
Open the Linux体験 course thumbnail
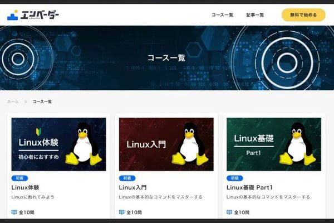(x=59, y=144)
